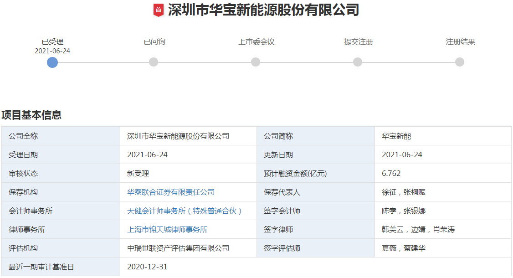Open the 天健会计师事务所 link
The width and height of the screenshot is (513, 278).
pyautogui.click(x=184, y=211)
